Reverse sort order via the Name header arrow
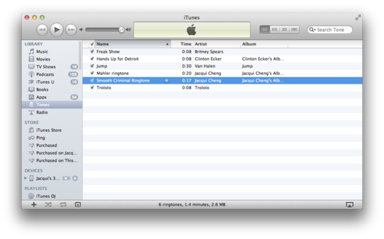 click(x=167, y=44)
